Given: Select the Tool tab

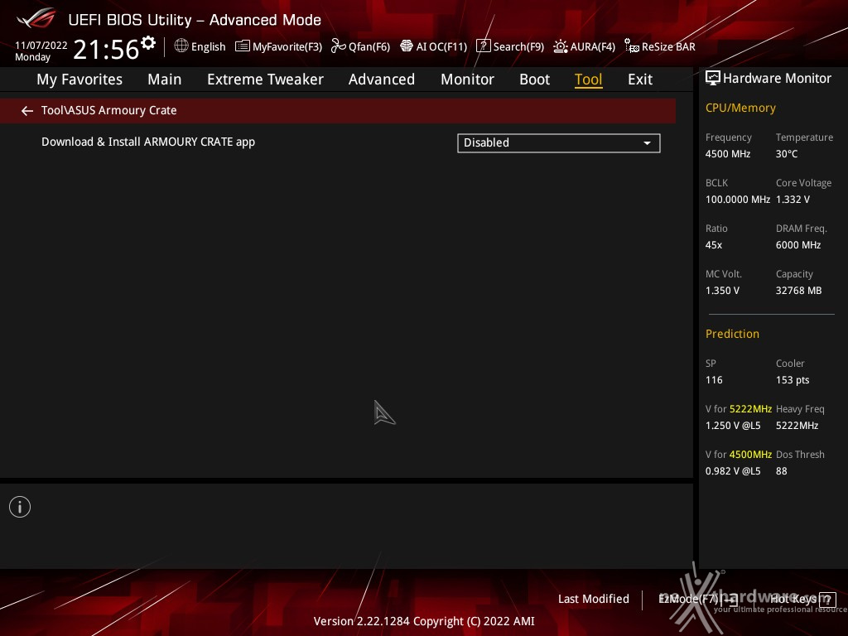Looking at the screenshot, I should [589, 79].
